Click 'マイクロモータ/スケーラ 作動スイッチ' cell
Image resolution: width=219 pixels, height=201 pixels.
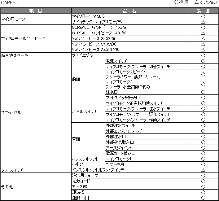147,120
